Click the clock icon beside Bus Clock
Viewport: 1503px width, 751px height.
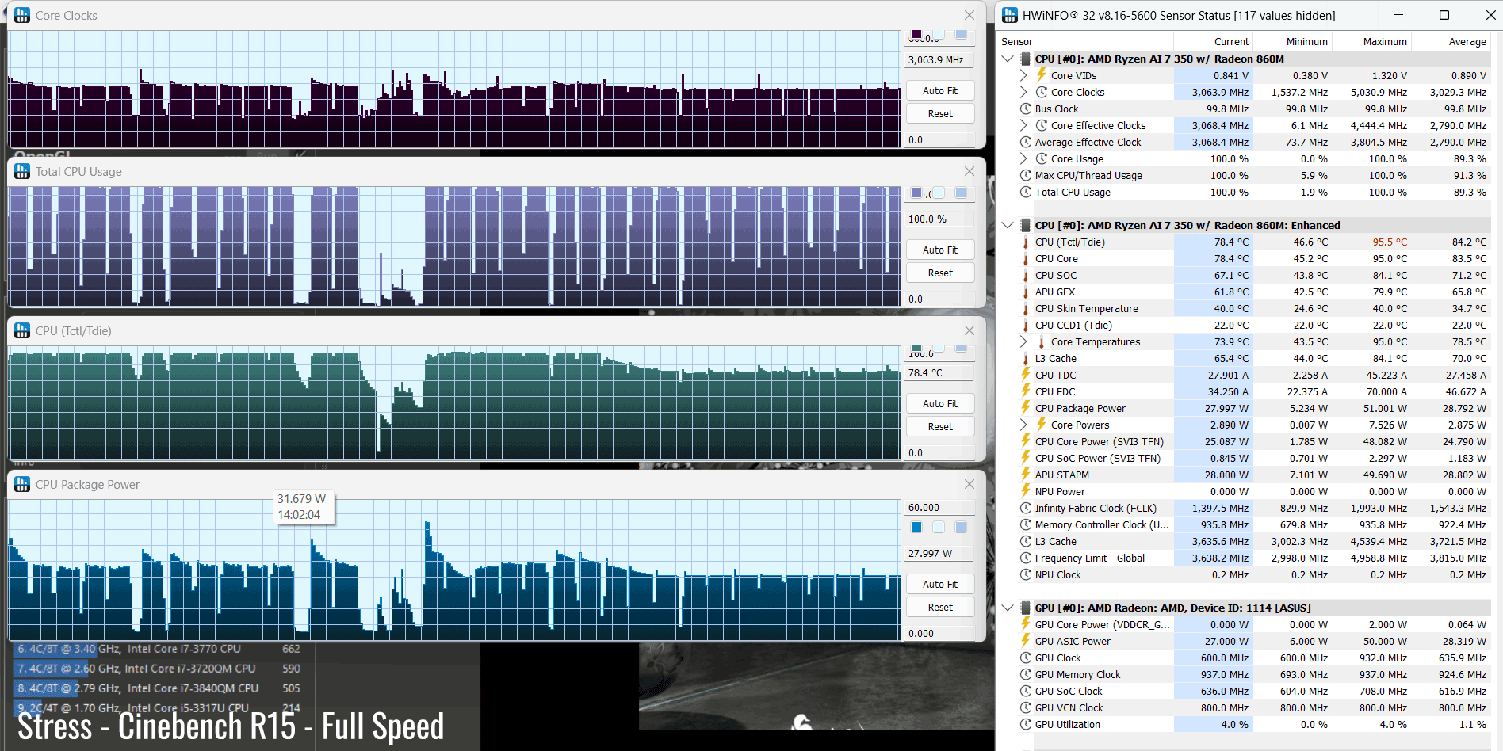[1026, 109]
